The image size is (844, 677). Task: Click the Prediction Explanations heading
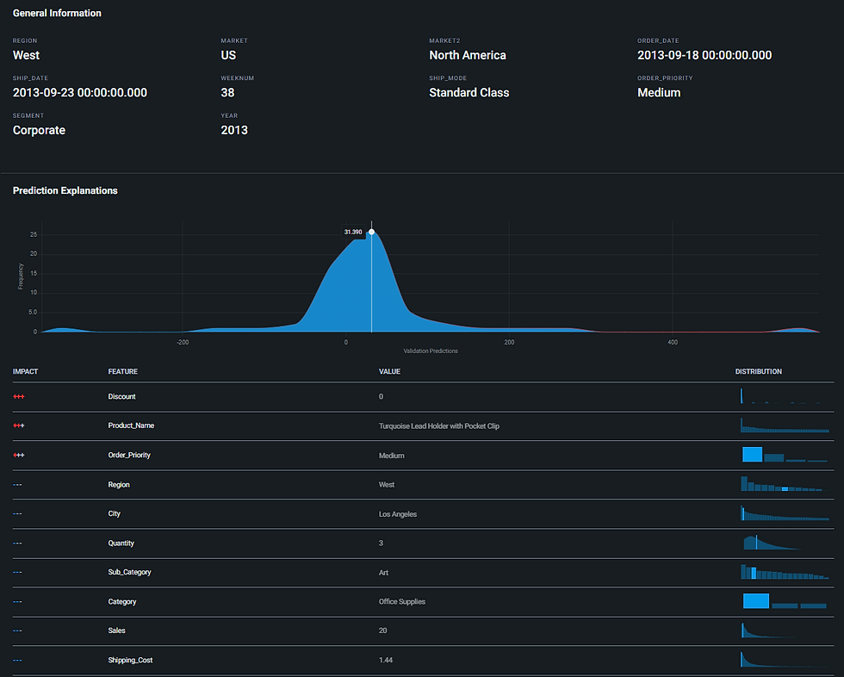pos(65,191)
